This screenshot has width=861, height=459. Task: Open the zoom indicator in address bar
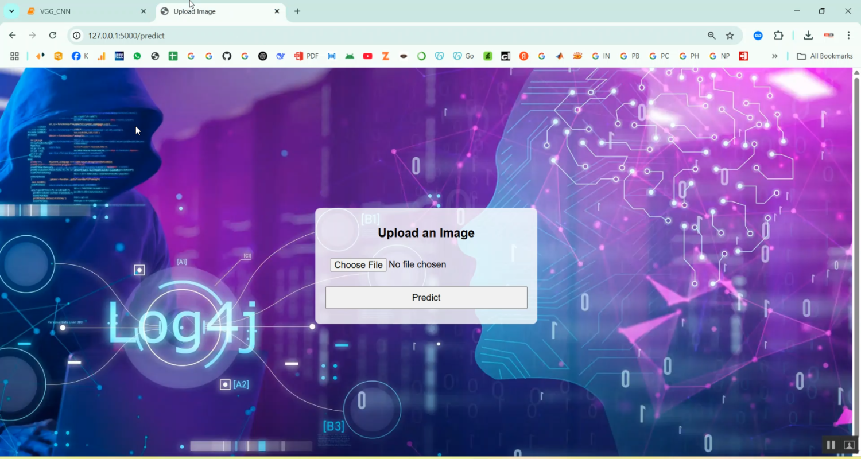[x=712, y=36]
